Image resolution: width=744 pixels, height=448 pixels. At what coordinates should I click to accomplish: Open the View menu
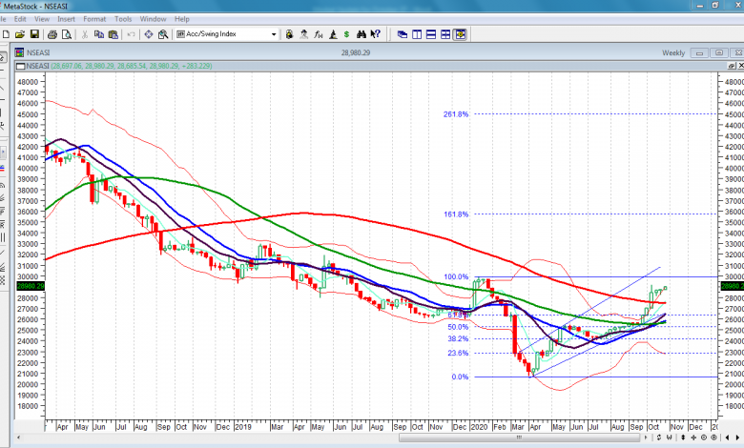point(42,19)
